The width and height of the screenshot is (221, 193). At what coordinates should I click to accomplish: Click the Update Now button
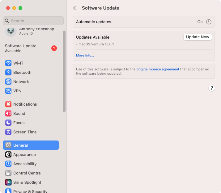point(198,37)
